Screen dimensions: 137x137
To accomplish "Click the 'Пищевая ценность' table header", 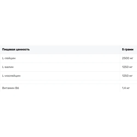I will [x=16, y=50].
